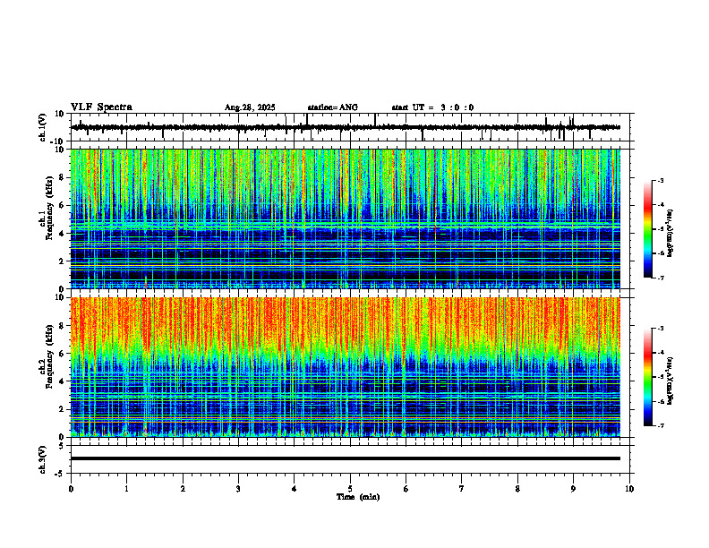Image resolution: width=709 pixels, height=548 pixels.
Task: Click the time axis tick label 10
Action: [x=629, y=489]
